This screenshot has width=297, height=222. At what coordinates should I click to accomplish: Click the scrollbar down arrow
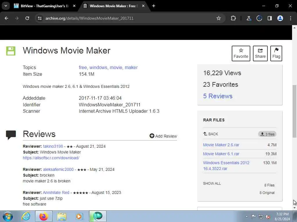295,208
